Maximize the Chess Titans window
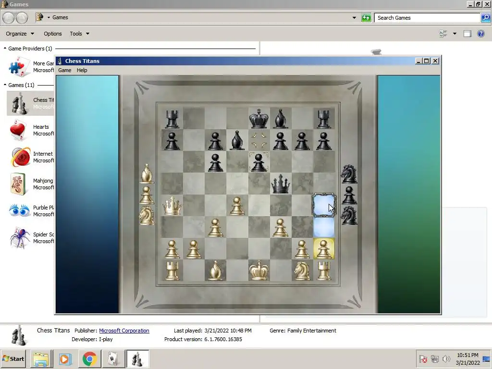492x369 pixels. (427, 61)
